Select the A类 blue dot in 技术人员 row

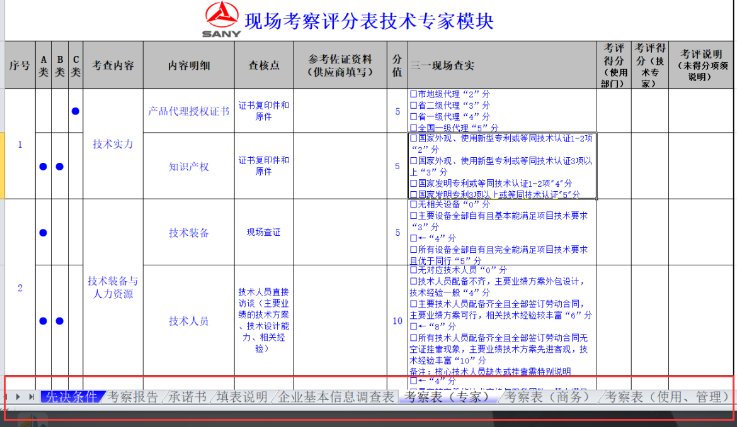coord(43,321)
